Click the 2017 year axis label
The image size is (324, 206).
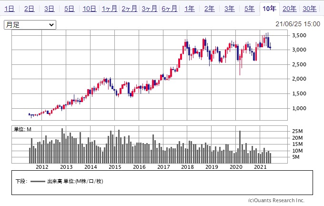163,167
